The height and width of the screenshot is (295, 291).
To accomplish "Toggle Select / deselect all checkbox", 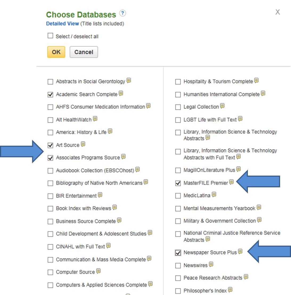I will coord(50,35).
